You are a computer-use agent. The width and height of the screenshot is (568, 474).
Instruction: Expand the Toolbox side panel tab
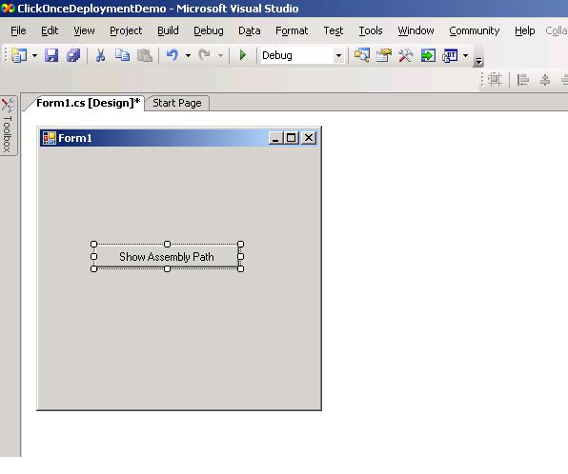tap(8, 126)
